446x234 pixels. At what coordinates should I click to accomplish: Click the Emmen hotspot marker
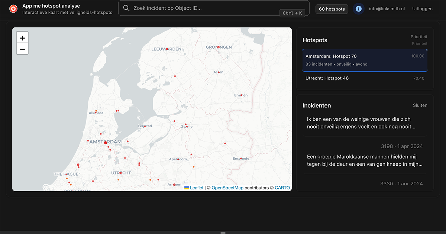point(241,95)
